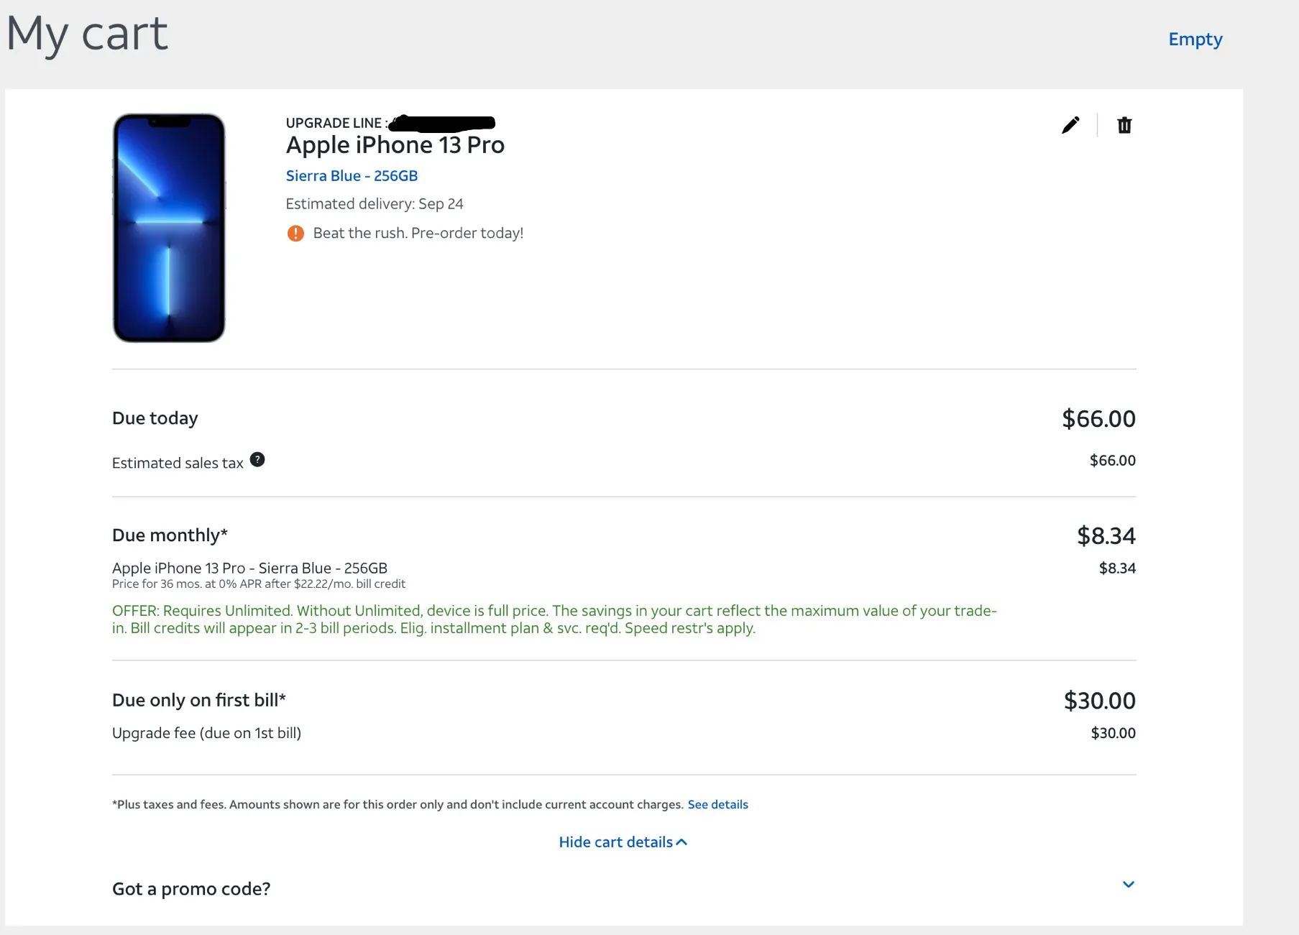Expand the promo code chevron arrow
This screenshot has height=935, width=1299.
coord(1129,885)
